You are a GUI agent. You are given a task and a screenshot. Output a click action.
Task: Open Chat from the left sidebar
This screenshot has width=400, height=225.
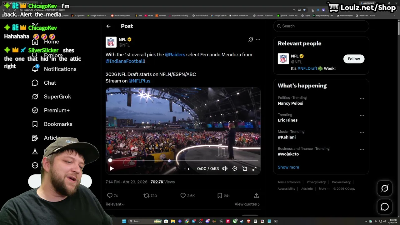pyautogui.click(x=44, y=83)
